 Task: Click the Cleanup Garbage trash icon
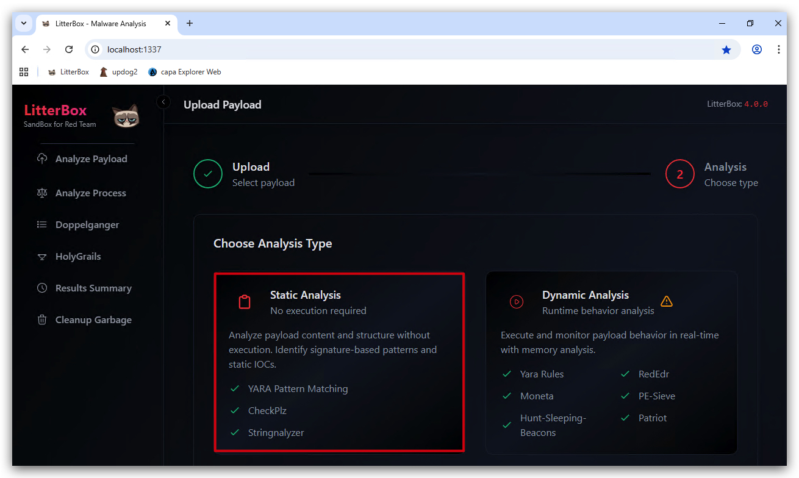(42, 319)
